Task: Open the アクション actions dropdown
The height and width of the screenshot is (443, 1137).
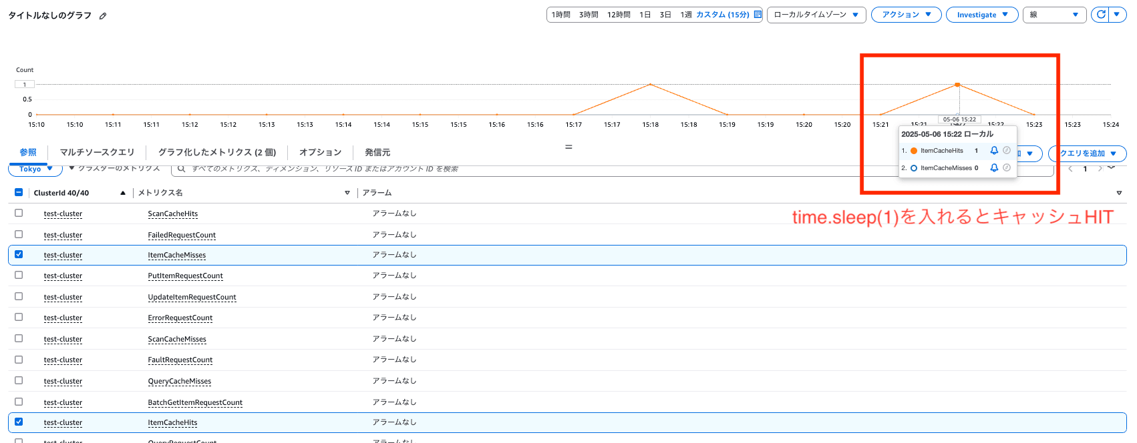Action: (906, 15)
